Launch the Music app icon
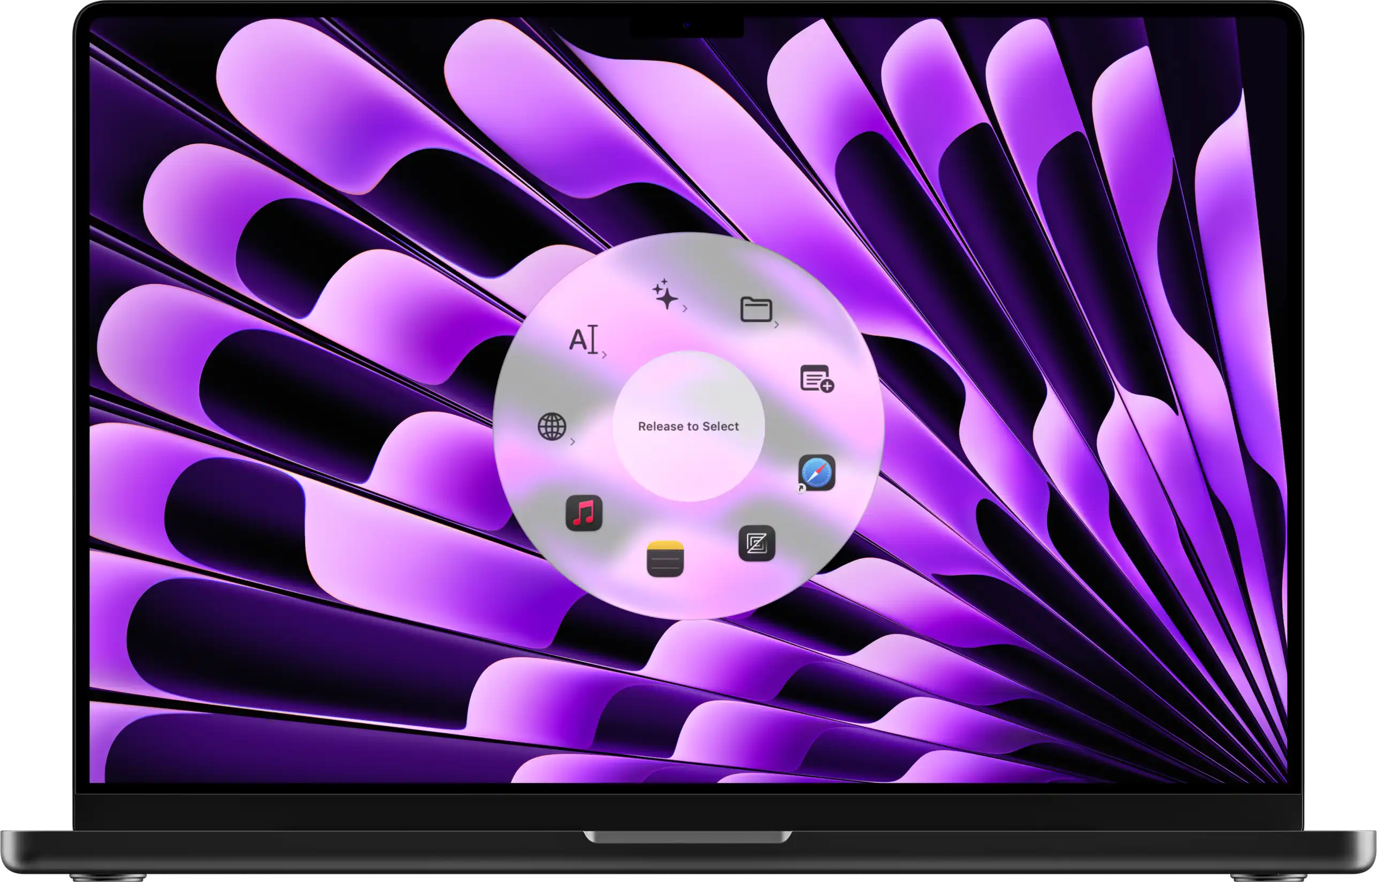 (x=584, y=513)
